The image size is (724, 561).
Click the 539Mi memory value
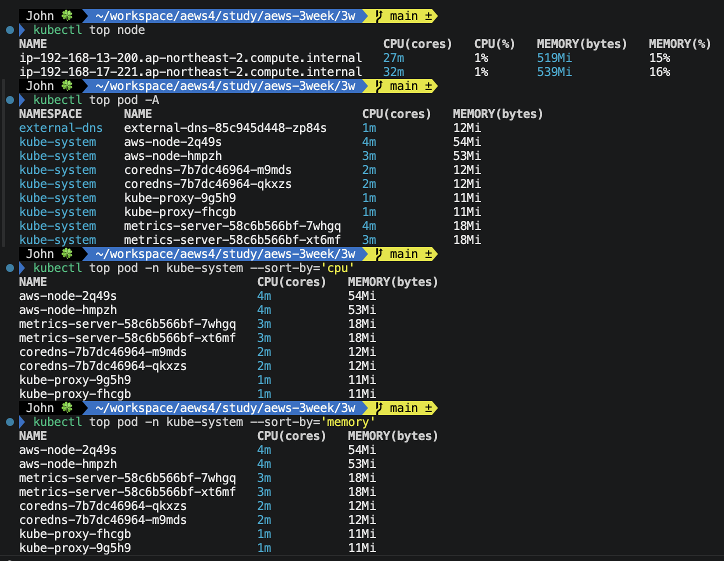(x=554, y=72)
